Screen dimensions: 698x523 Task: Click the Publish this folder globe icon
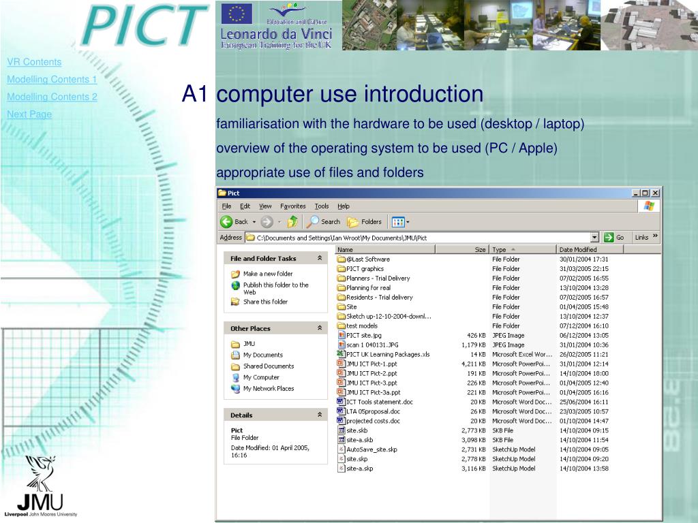coord(235,285)
